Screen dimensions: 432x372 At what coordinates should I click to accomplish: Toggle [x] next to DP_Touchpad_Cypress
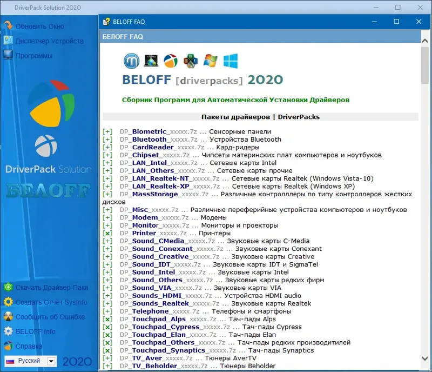[x=107, y=327]
